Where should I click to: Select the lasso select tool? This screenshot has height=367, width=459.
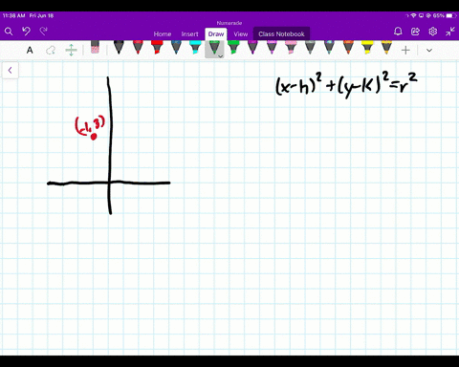[51, 50]
